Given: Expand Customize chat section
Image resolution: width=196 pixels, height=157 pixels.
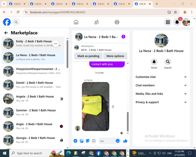Looking at the screenshot, I should pyautogui.click(x=161, y=77).
